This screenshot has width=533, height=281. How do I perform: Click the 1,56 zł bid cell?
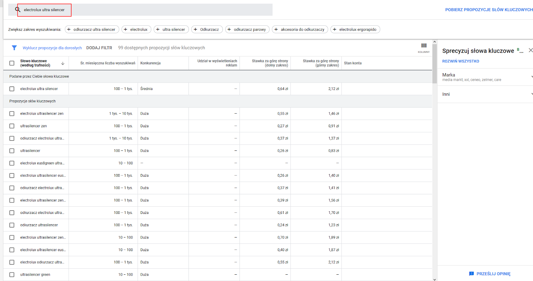(334, 200)
